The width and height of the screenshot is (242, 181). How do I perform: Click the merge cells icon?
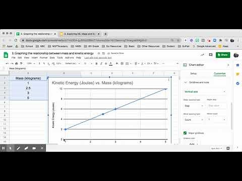[x=127, y=63]
